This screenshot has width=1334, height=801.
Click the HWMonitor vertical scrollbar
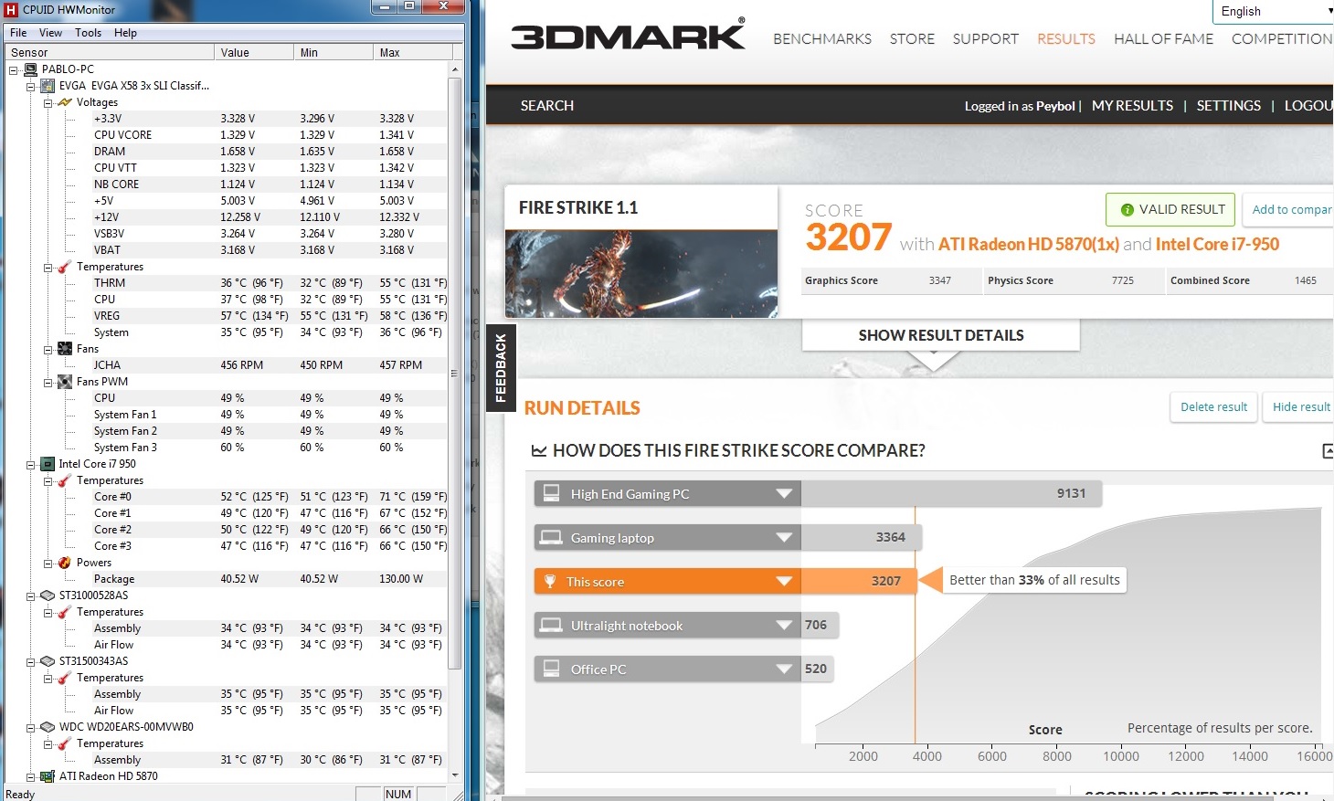click(x=454, y=365)
